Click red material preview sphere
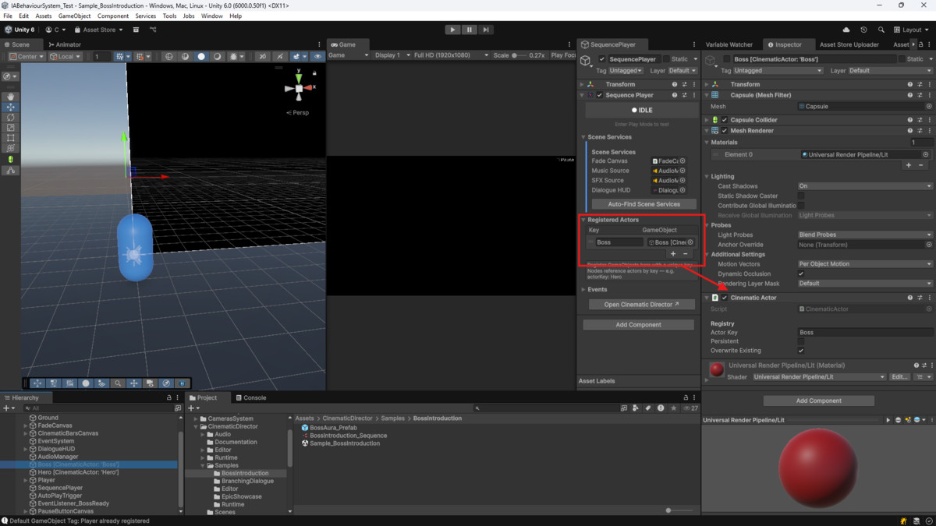The height and width of the screenshot is (526, 936). (817, 468)
